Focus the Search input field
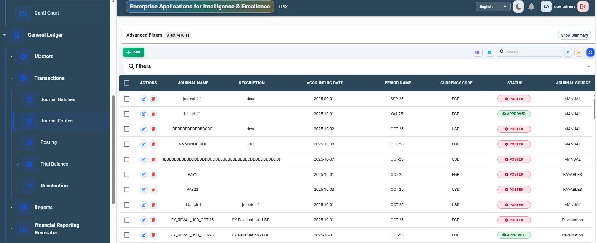The image size is (597, 243). (529, 52)
